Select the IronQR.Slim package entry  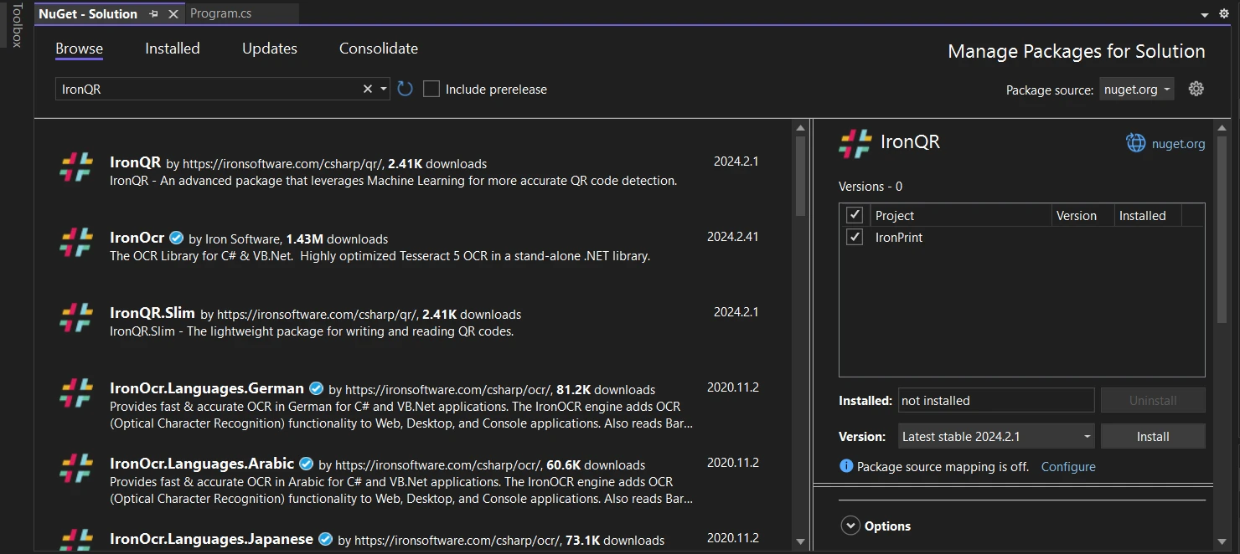[x=152, y=313]
